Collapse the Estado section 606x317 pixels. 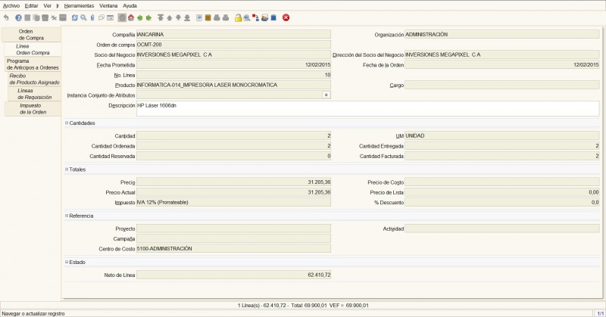point(67,263)
